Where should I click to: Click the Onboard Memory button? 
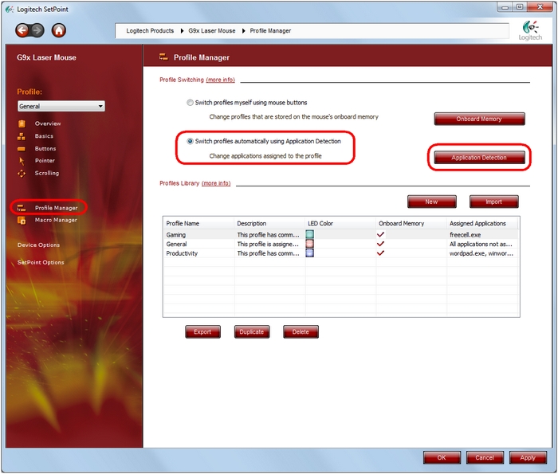pyautogui.click(x=479, y=119)
